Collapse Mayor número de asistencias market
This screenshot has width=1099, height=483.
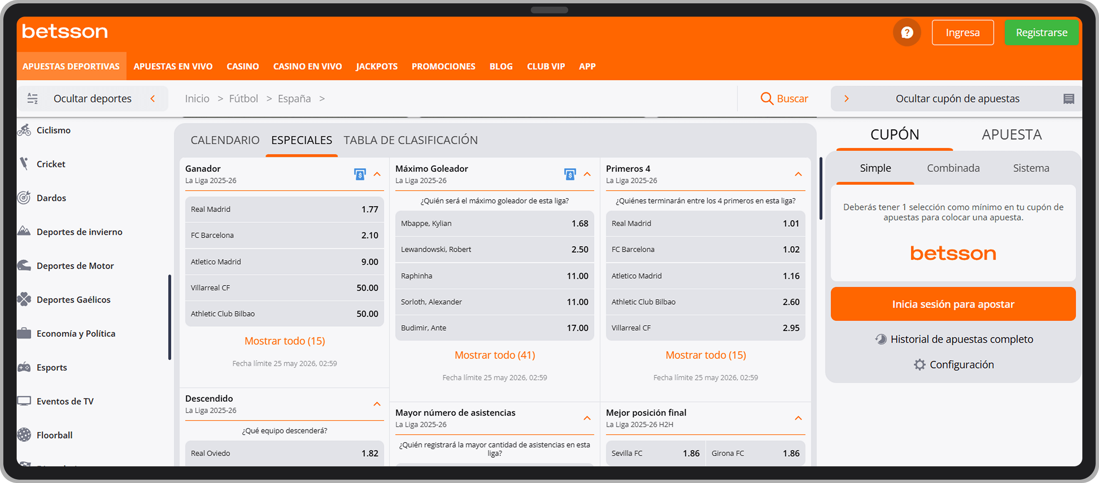point(587,418)
